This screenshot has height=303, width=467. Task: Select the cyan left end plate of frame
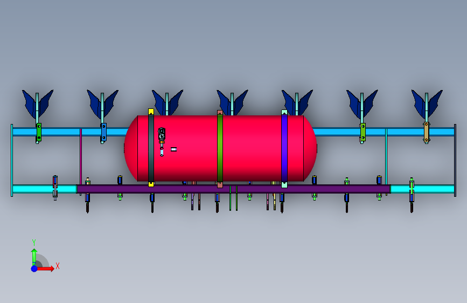click(12, 161)
